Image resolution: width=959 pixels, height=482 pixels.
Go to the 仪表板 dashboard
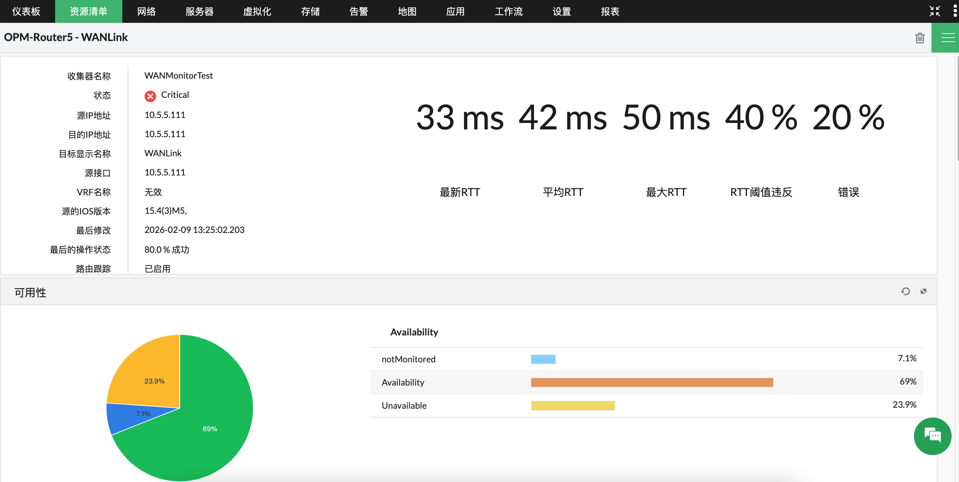point(27,11)
